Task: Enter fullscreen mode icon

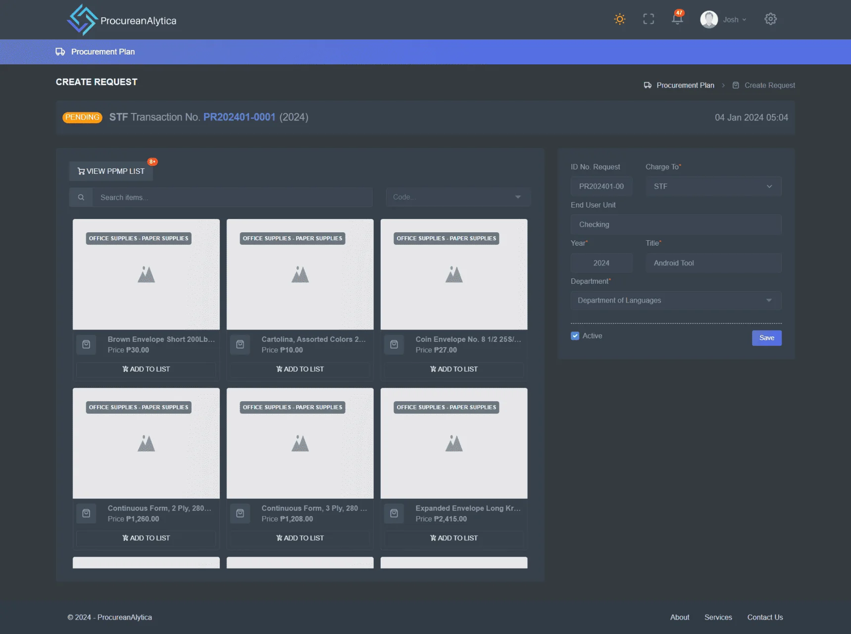Action: click(649, 19)
